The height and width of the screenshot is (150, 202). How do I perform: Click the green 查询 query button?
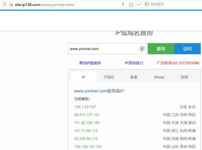(161, 49)
